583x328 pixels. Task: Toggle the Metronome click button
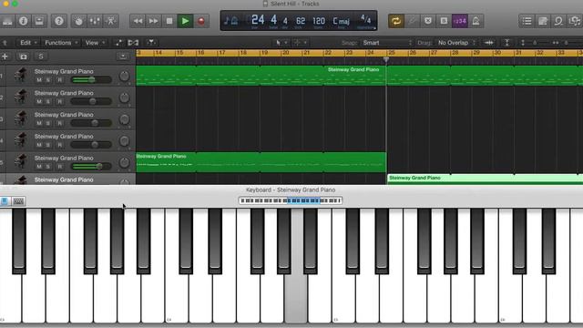[x=476, y=21]
